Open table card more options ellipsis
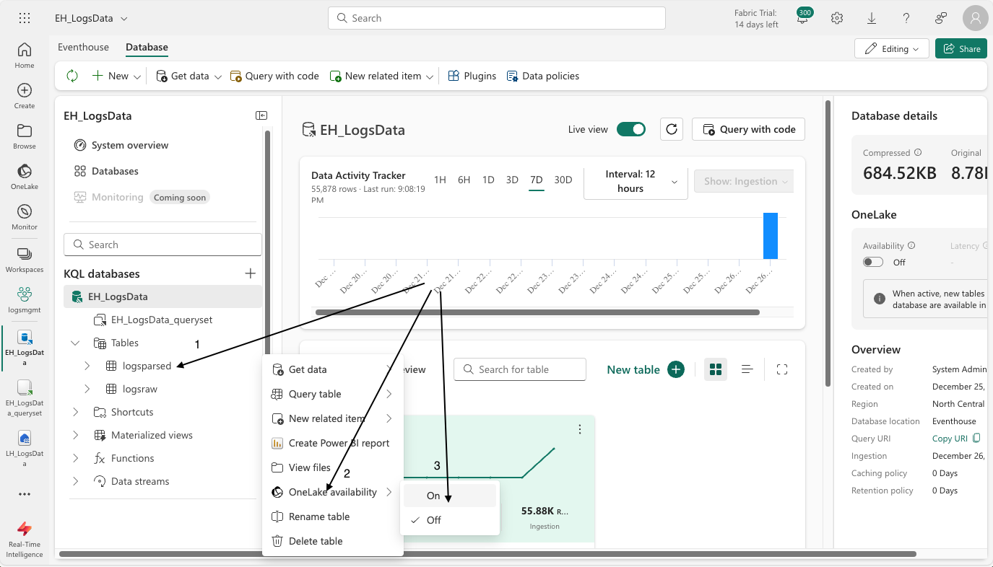This screenshot has height=567, width=993. point(580,429)
